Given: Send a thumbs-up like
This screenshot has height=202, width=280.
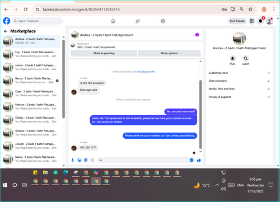Looking at the screenshot, I should click(199, 160).
